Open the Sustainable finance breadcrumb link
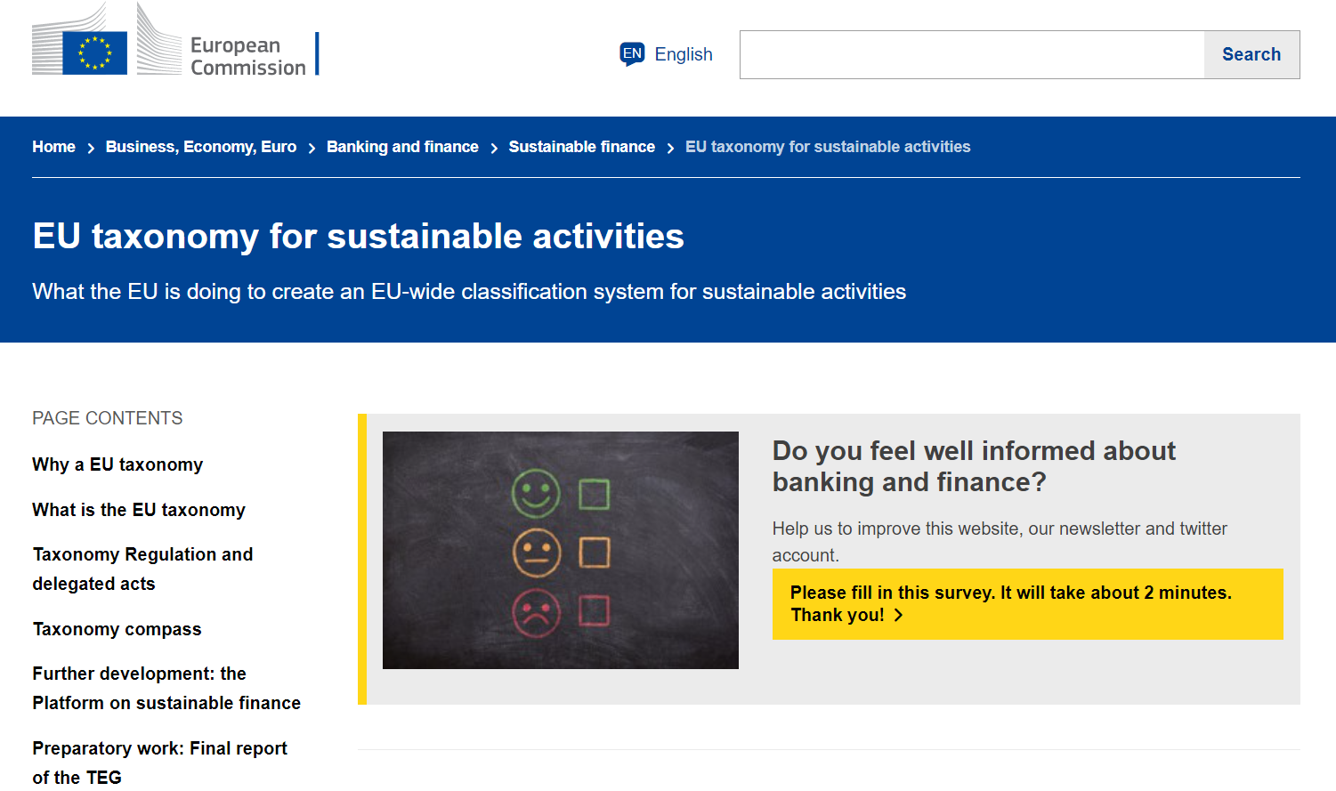Screen dimensions: 1336x791 582,147
